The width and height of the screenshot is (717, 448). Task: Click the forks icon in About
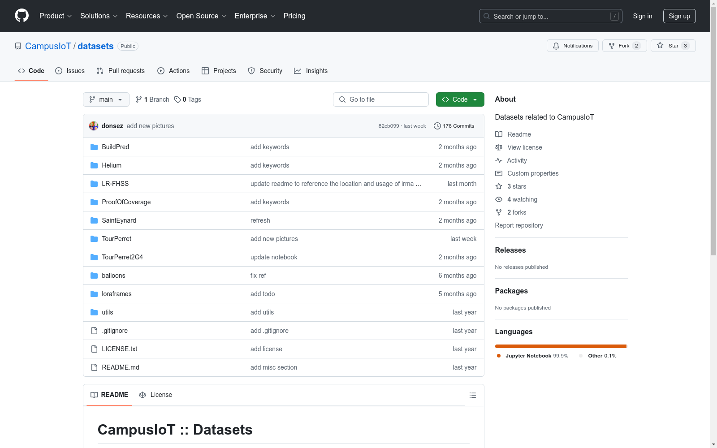pos(499,212)
